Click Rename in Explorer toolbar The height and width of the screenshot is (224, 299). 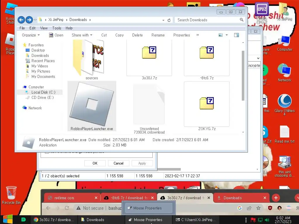pos(158,35)
